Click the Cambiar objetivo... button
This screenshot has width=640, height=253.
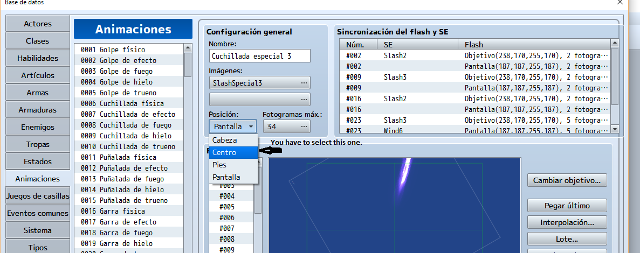click(x=567, y=180)
